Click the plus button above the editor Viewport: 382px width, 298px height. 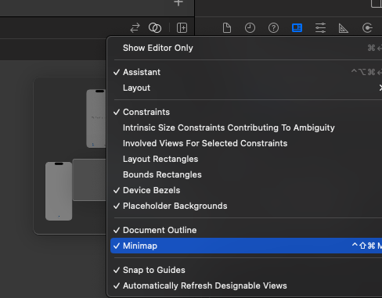(178, 3)
